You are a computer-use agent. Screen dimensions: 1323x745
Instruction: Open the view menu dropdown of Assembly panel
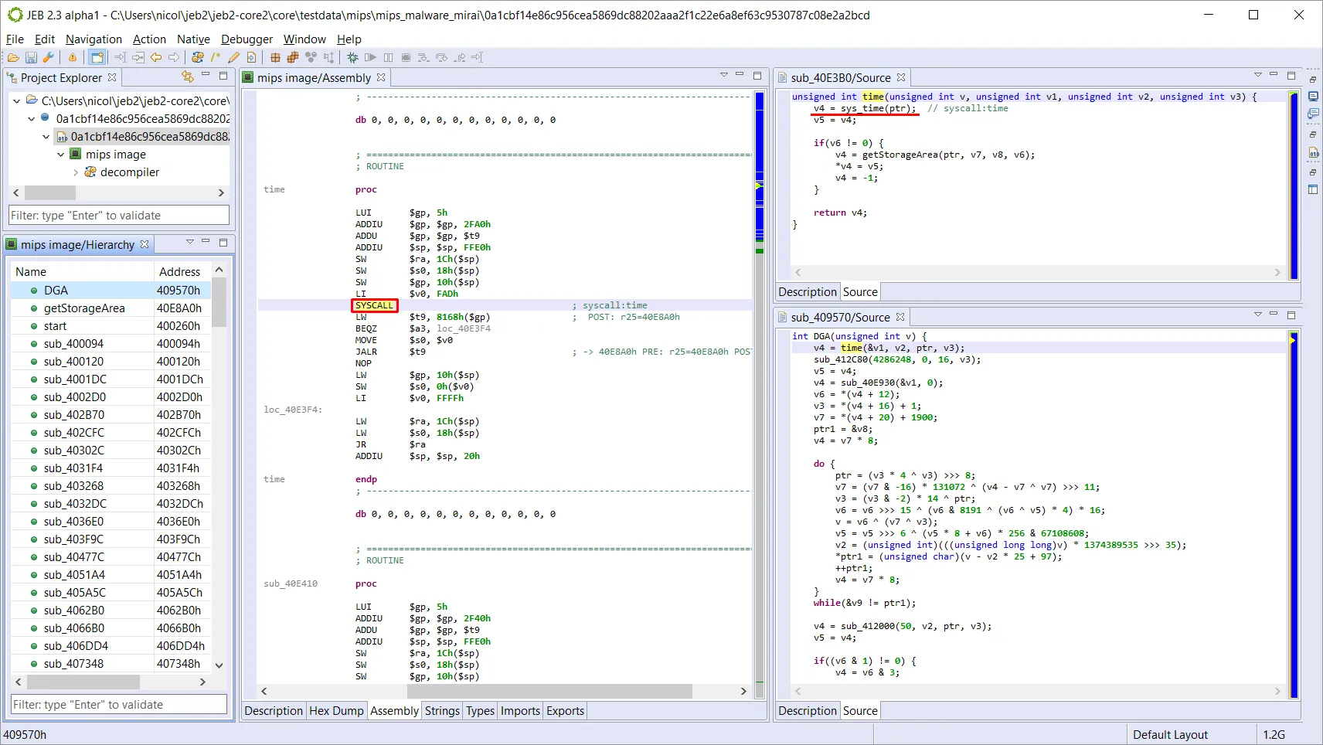[724, 75]
